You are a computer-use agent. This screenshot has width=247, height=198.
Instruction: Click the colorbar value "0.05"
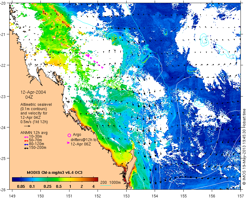21,187
